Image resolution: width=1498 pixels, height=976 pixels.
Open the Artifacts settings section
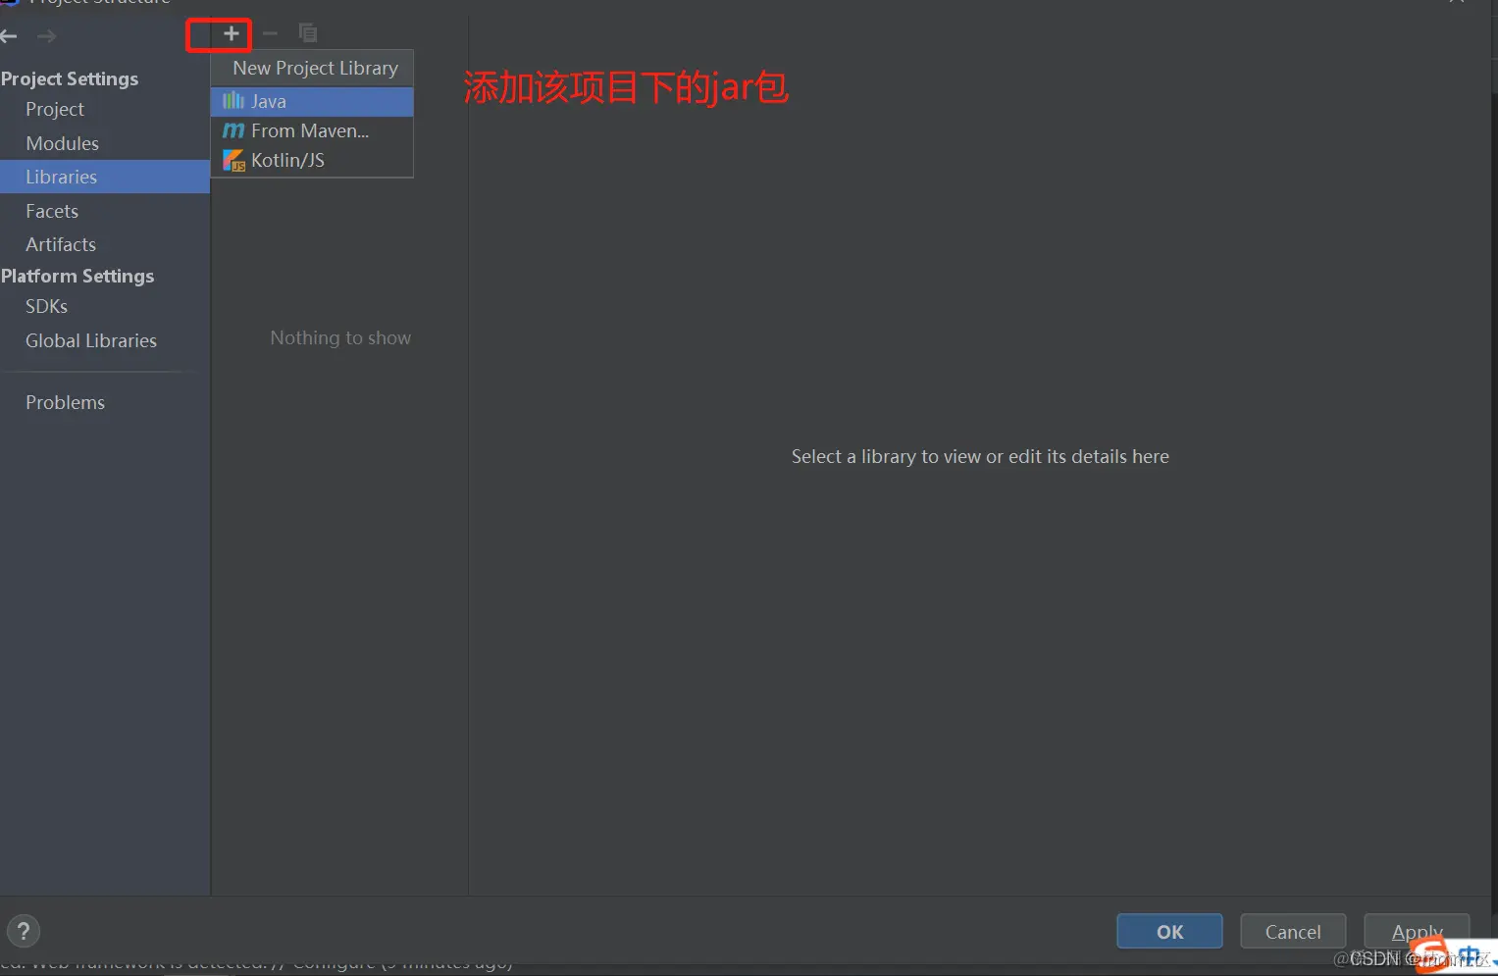[x=61, y=244]
